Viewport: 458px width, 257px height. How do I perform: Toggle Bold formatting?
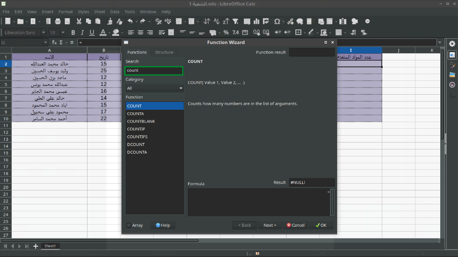tap(73, 32)
